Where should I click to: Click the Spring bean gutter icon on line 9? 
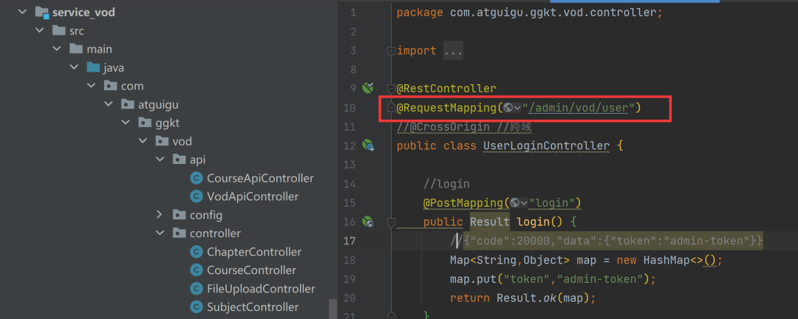[x=367, y=89]
